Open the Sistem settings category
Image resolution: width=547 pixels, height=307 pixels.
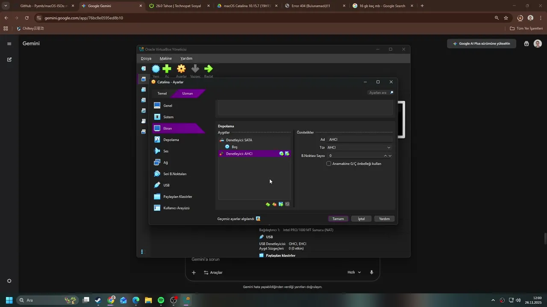(179, 117)
